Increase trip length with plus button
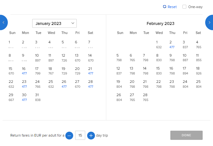Screen dimensions: 213x146 tap(91, 135)
